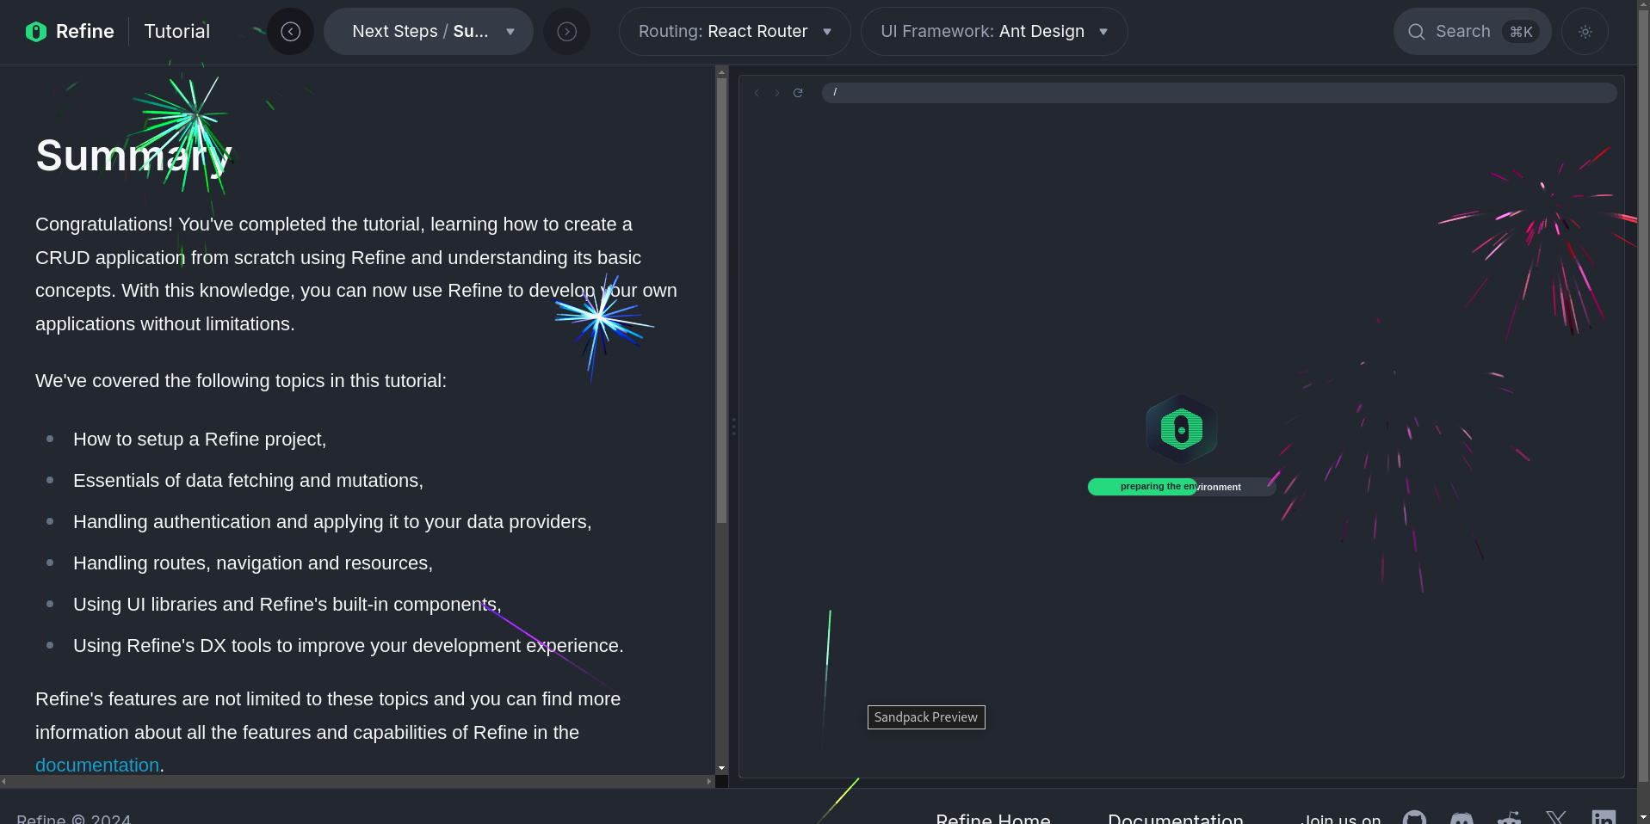Refresh the Sandpack preview

(798, 93)
